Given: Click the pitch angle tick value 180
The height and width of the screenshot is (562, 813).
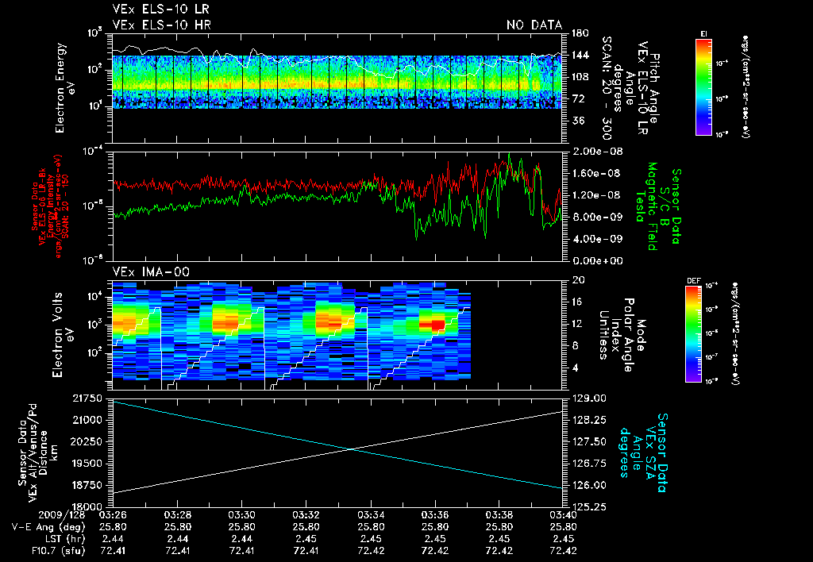Looking at the screenshot, I should [580, 33].
